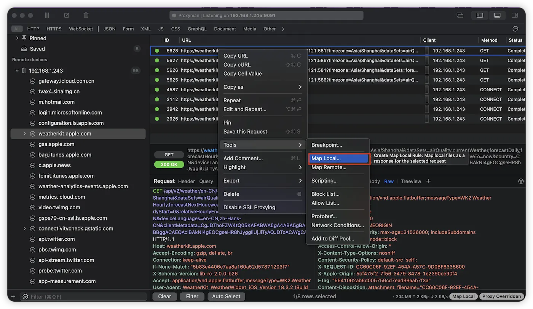
Task: Choose Copy URL from context menu
Action: click(263, 56)
